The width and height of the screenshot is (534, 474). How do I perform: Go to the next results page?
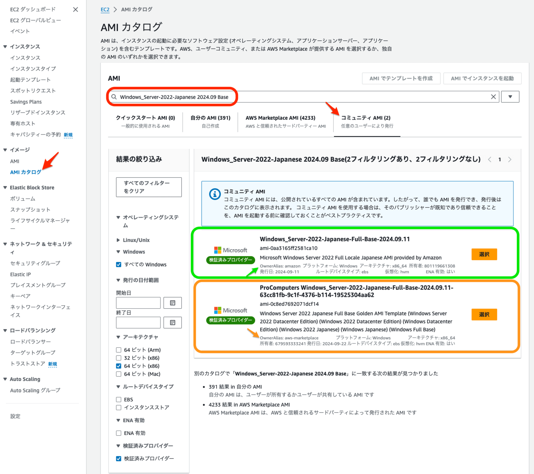pyautogui.click(x=510, y=160)
